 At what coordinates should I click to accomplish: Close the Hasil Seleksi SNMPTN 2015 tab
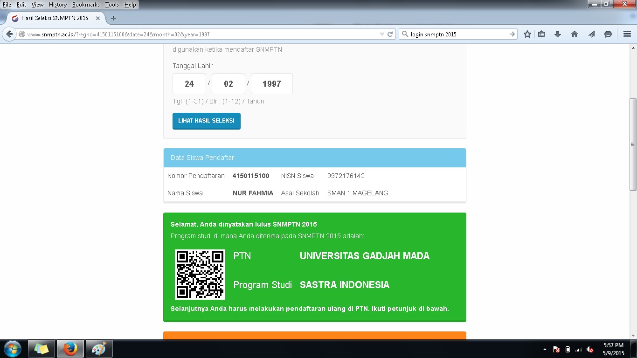(98, 18)
